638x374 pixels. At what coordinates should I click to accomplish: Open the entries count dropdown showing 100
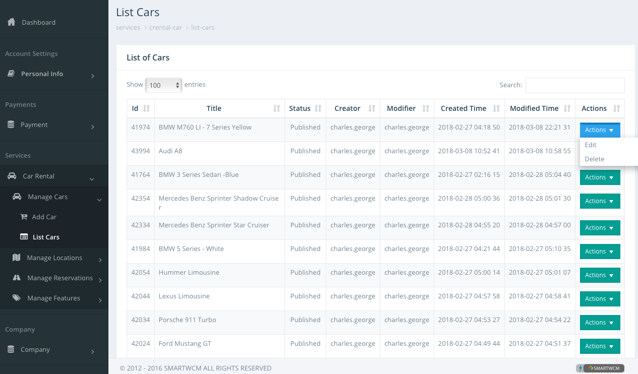(163, 85)
